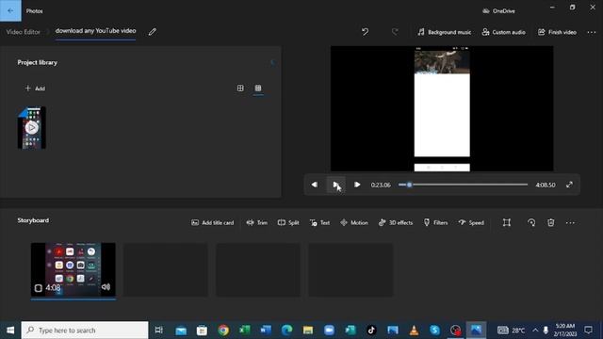This screenshot has height=339, width=603.
Task: Open Custom audio panel
Action: 503,32
